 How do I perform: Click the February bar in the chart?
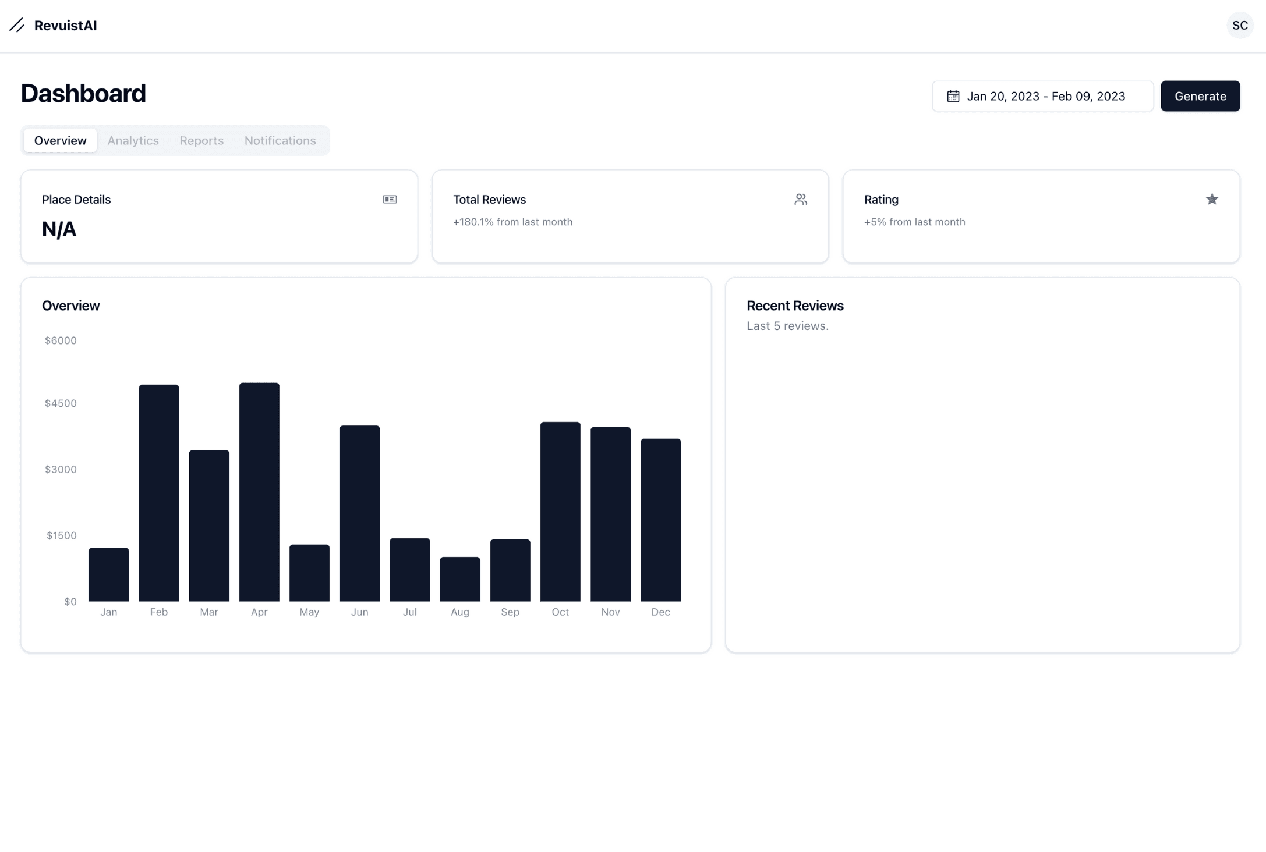point(159,492)
